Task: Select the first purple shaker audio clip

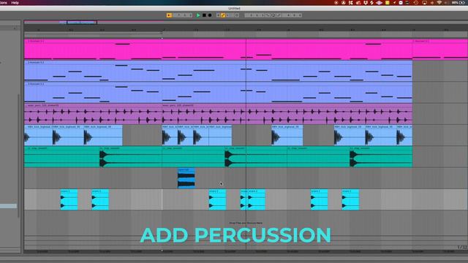Action: 93,114
